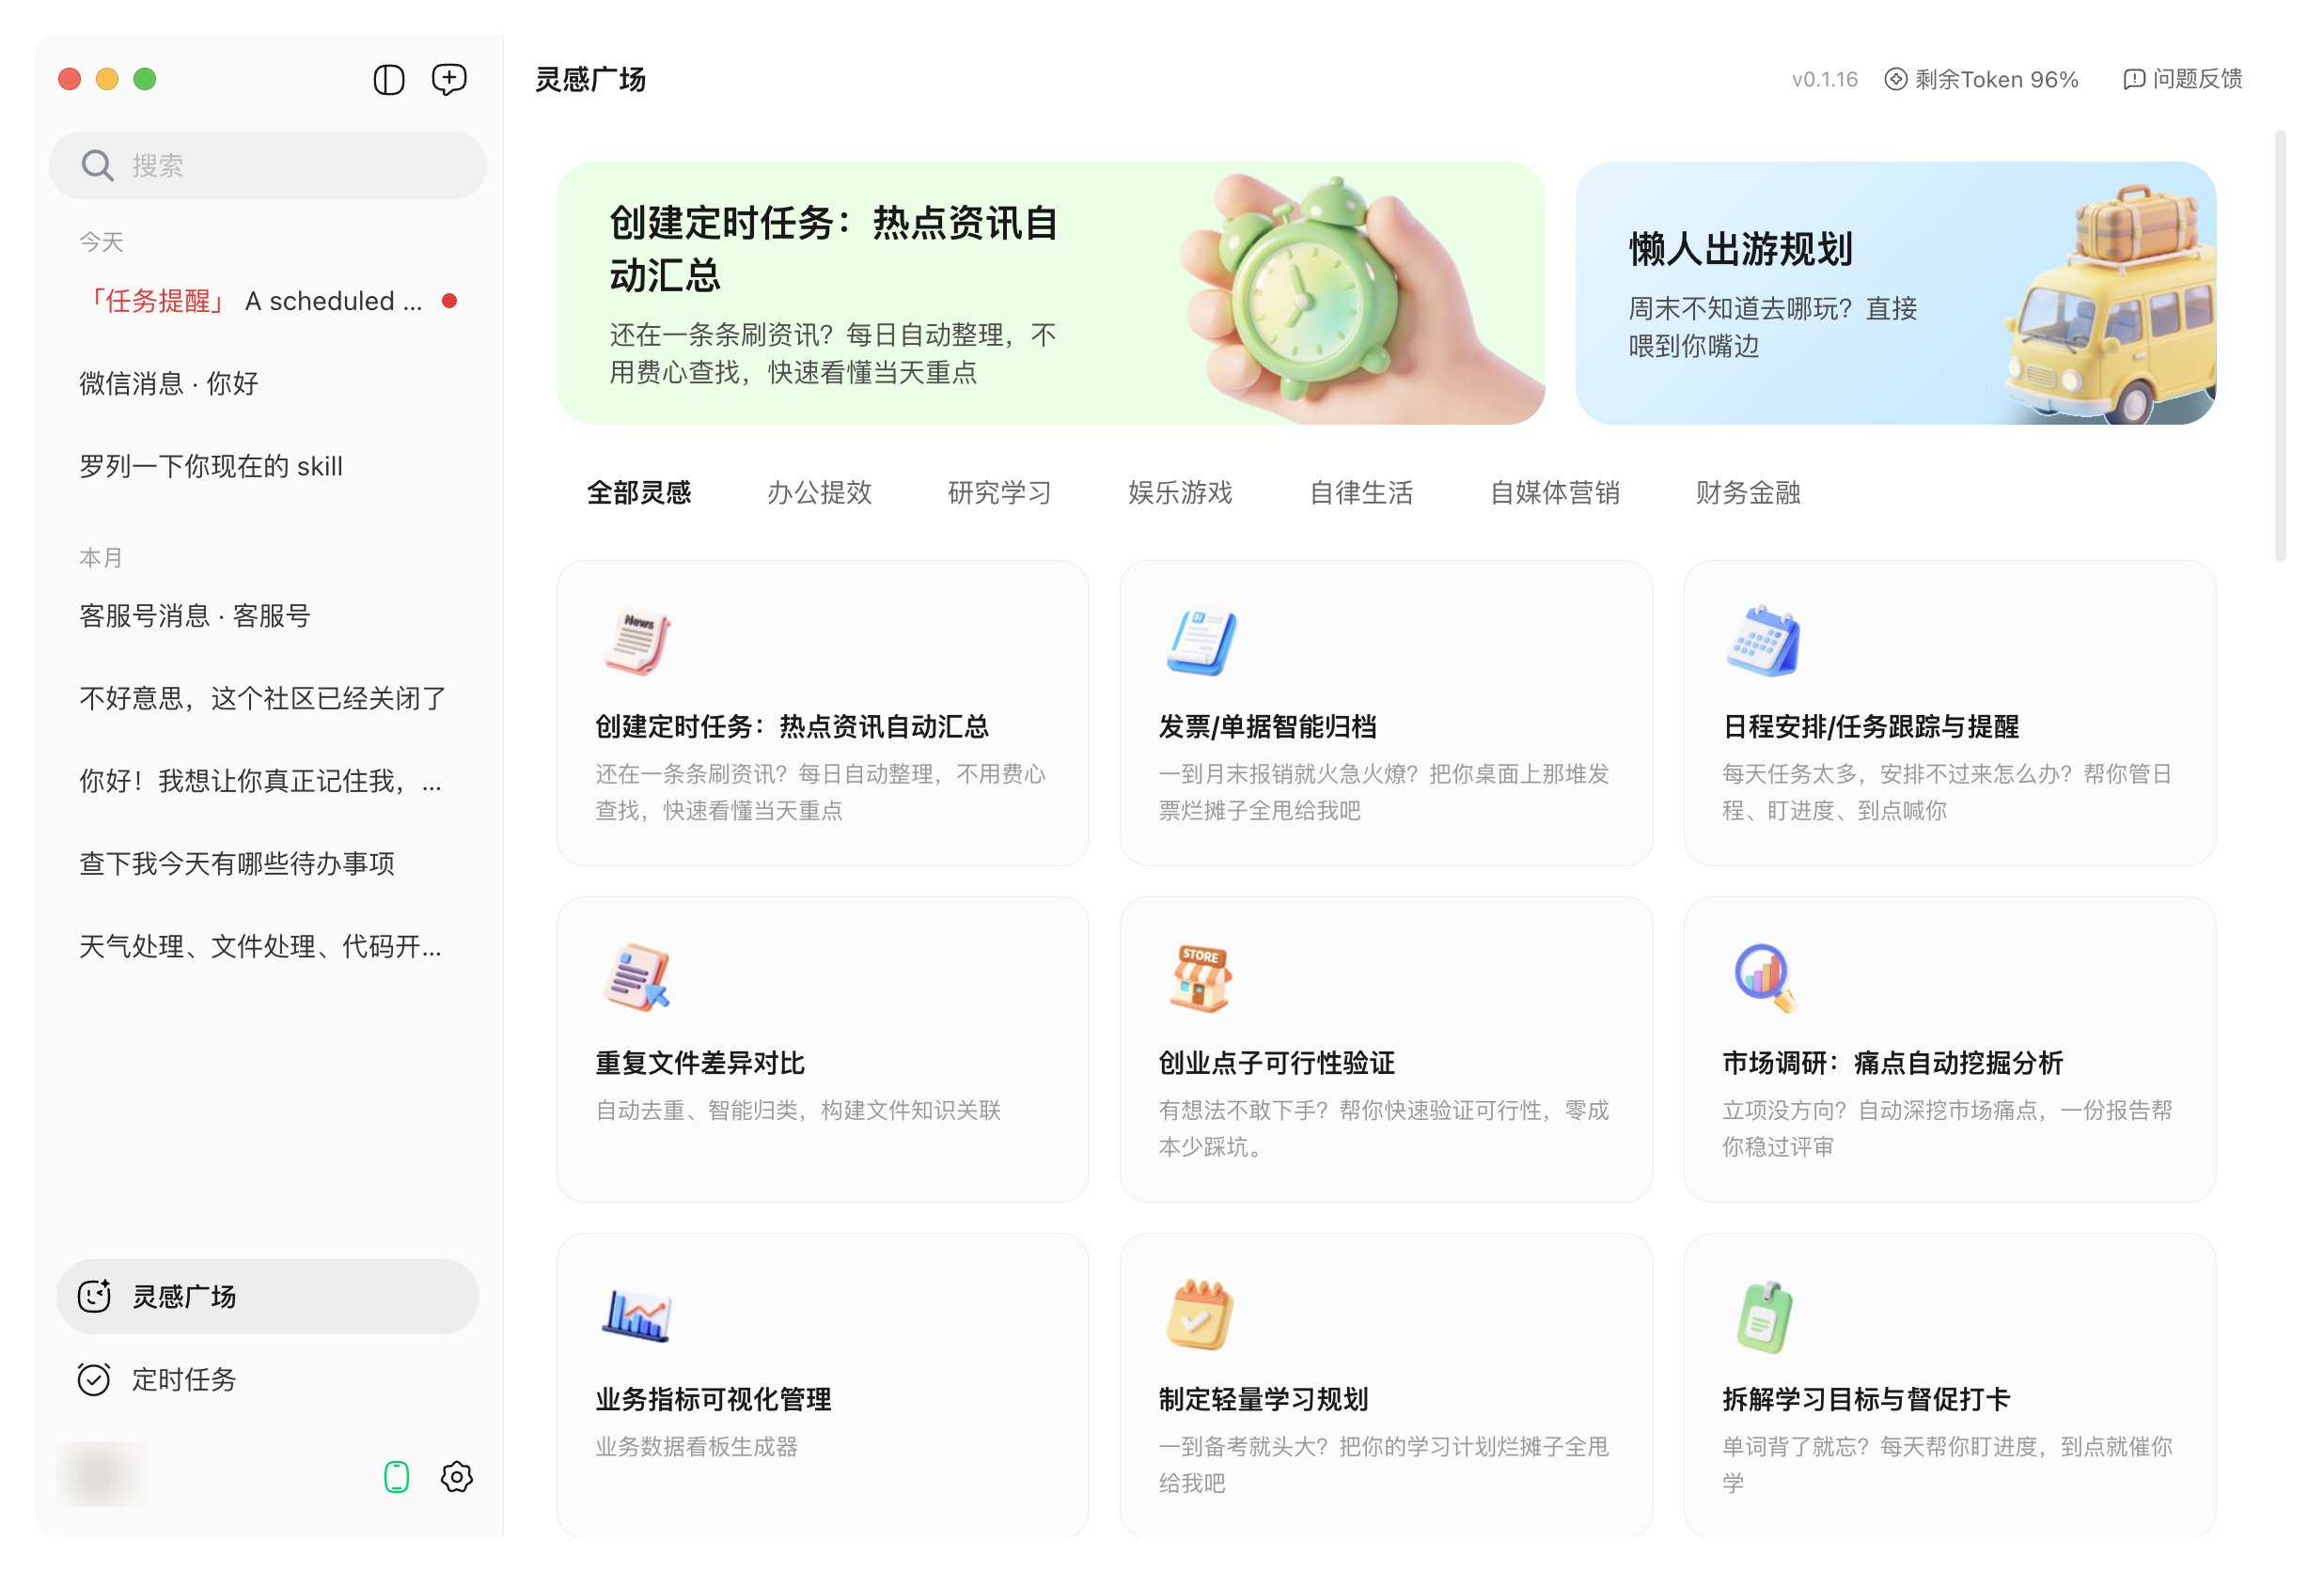Click the search magnifier icon
The width and height of the screenshot is (2324, 1571).
(97, 164)
